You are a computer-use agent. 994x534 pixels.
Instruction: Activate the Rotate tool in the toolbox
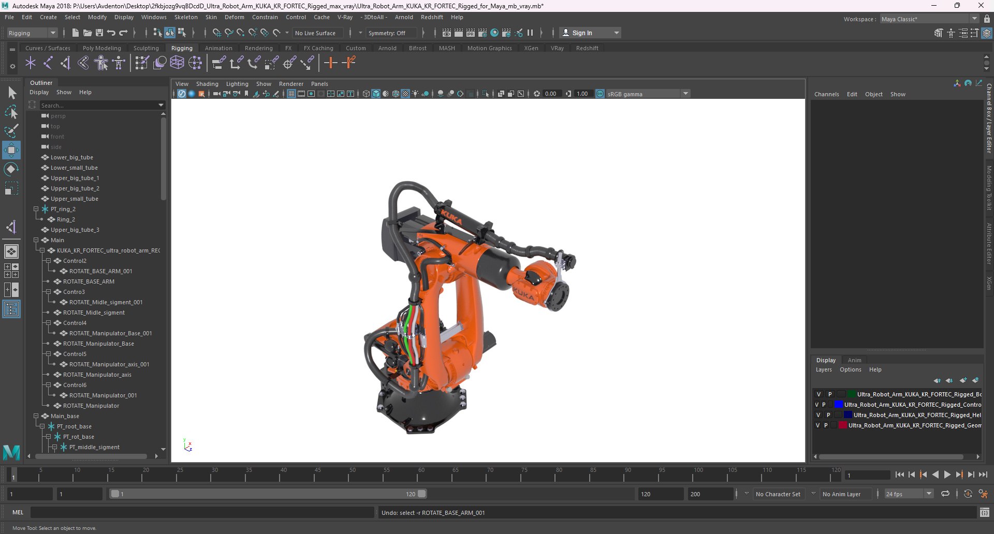coord(11,169)
